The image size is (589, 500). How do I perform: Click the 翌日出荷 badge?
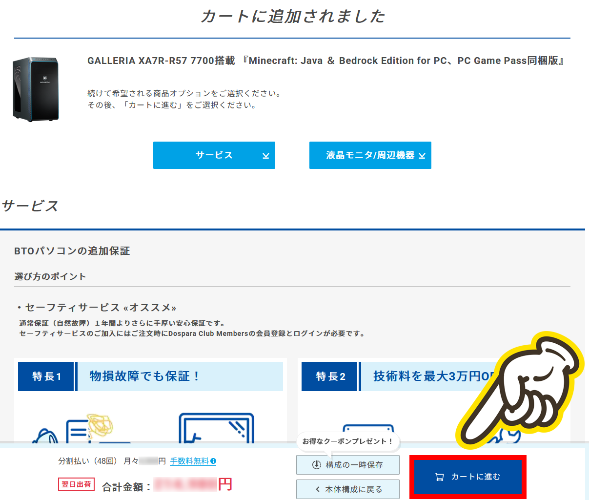[76, 484]
